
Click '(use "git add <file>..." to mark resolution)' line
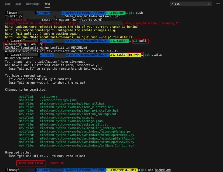click(x=47, y=156)
